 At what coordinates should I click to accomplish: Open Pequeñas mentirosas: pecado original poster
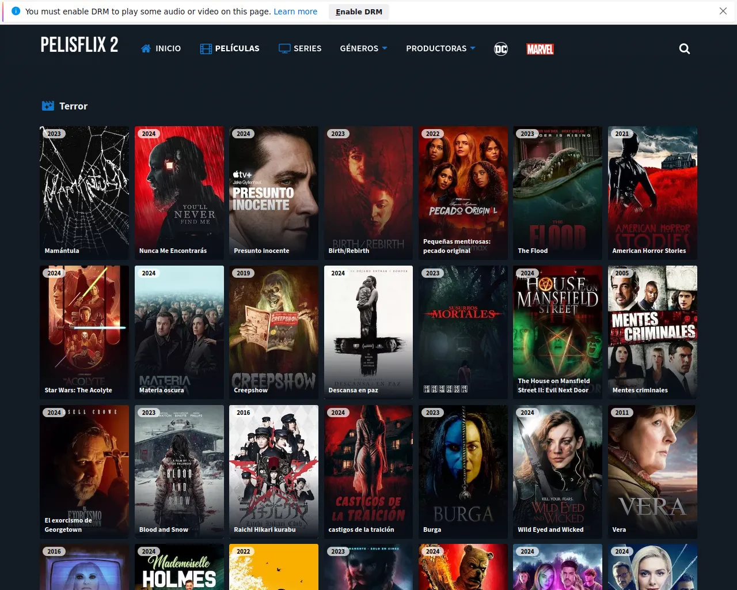(x=463, y=193)
